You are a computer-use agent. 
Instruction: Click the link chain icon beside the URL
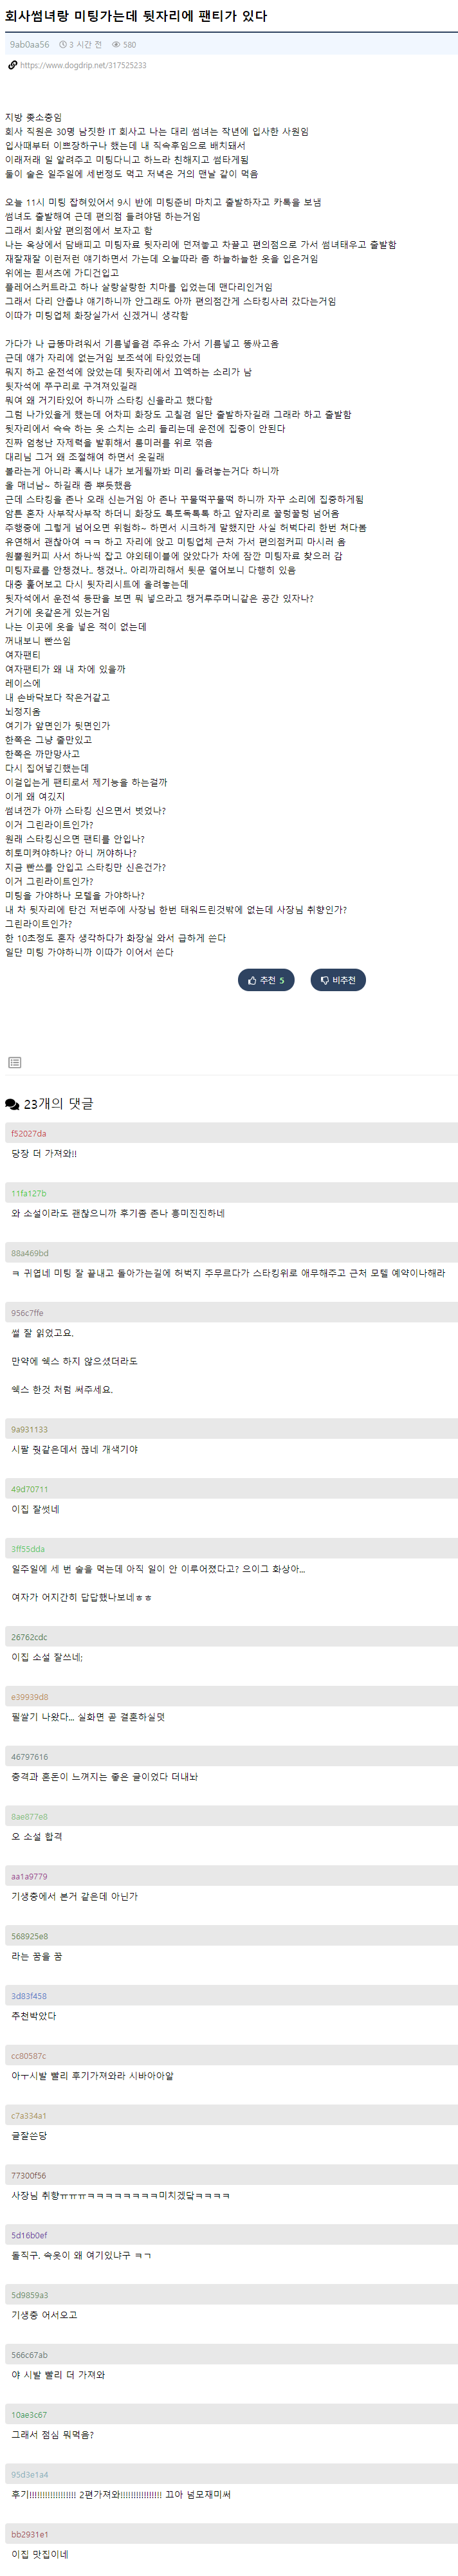(12, 65)
